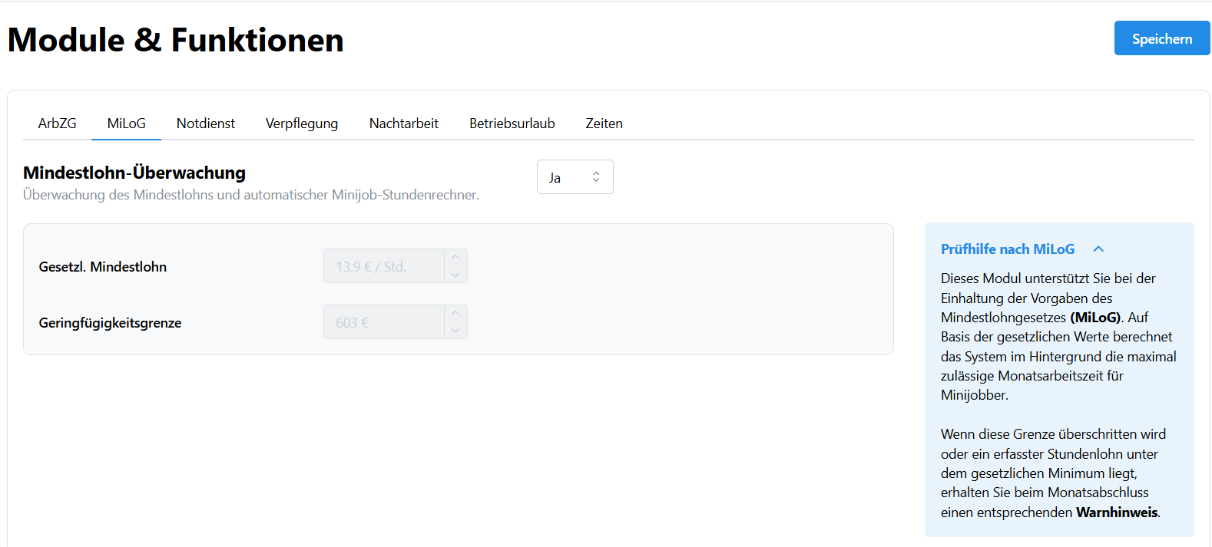
Task: Click the bold (MiLoG) text in help
Action: (x=1096, y=318)
